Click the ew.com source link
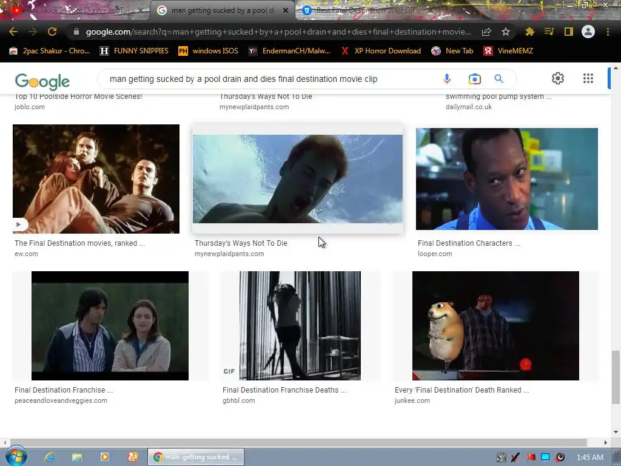Screen dimensions: 621x466 (26, 254)
